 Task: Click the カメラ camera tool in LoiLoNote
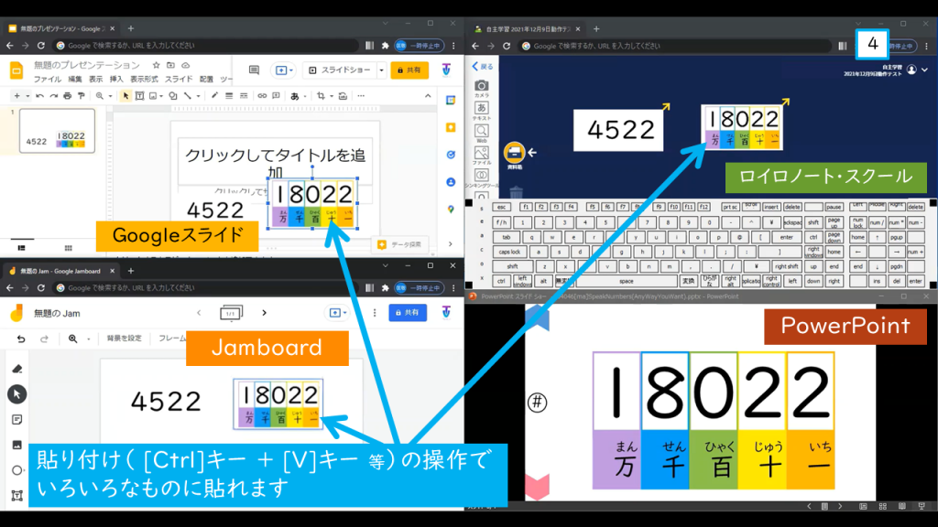tap(482, 89)
